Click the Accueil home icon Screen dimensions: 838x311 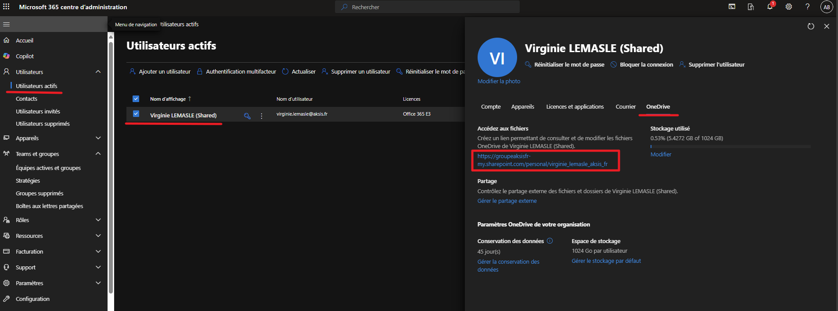6,40
